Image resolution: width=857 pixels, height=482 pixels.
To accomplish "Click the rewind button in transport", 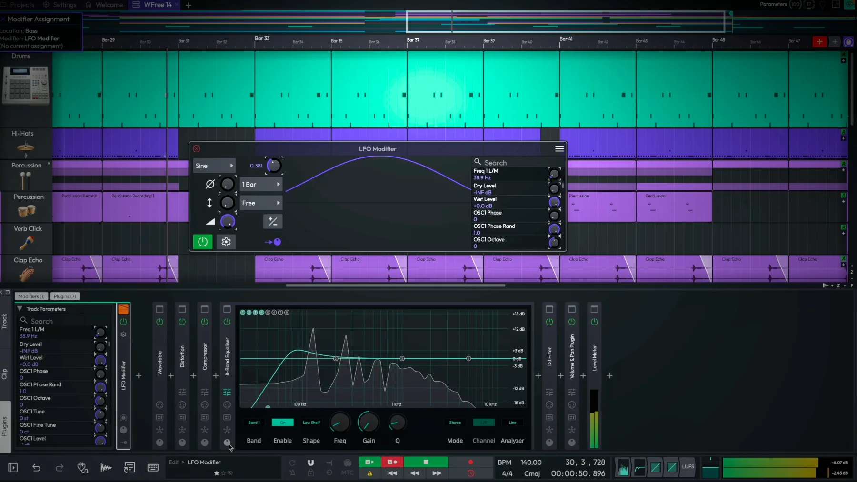I will pyautogui.click(x=415, y=473).
